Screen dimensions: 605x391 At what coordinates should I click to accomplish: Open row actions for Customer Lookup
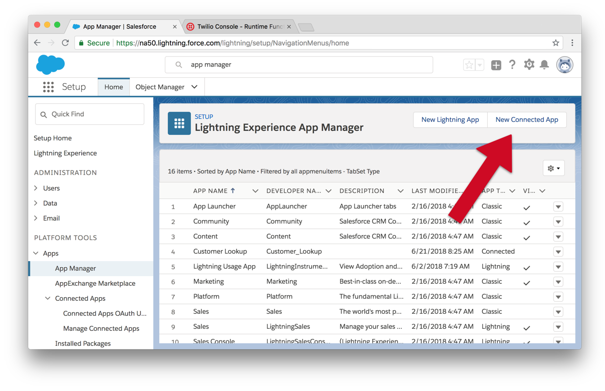[558, 252]
